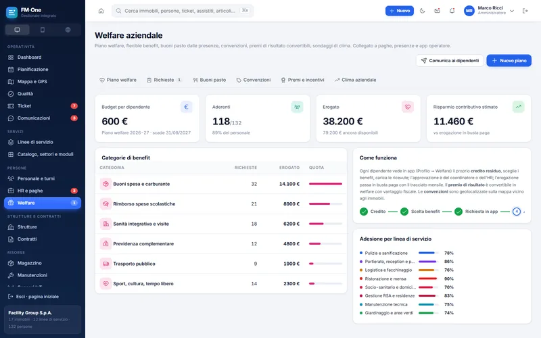Click heart icon on Erogato card
The image size is (541, 338).
click(x=408, y=107)
